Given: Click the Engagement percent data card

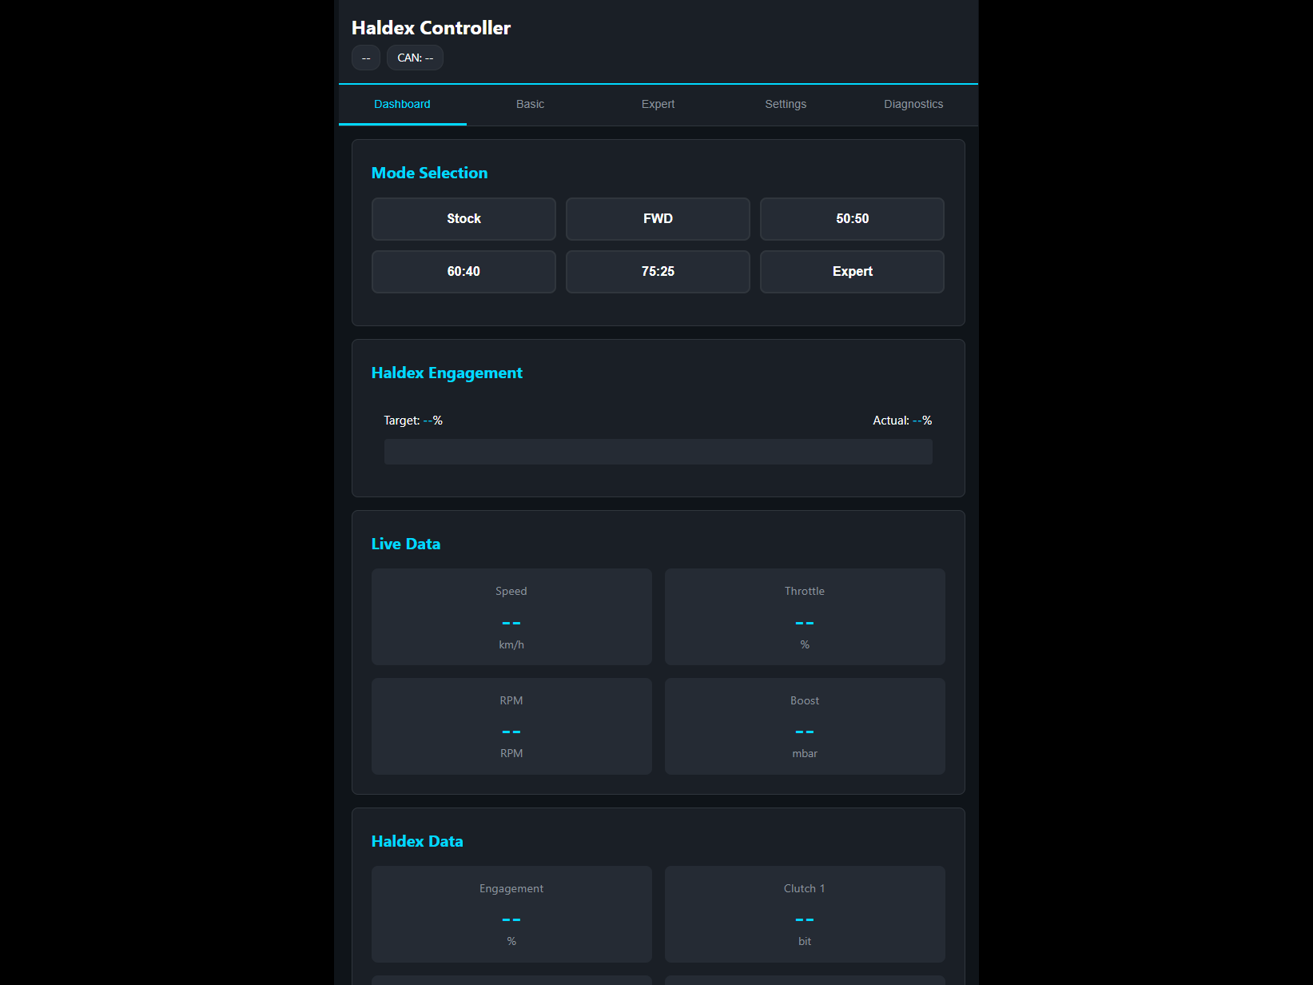Looking at the screenshot, I should pos(511,915).
